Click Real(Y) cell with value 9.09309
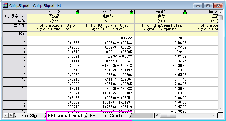226x121 pixels. click(x=161, y=98)
